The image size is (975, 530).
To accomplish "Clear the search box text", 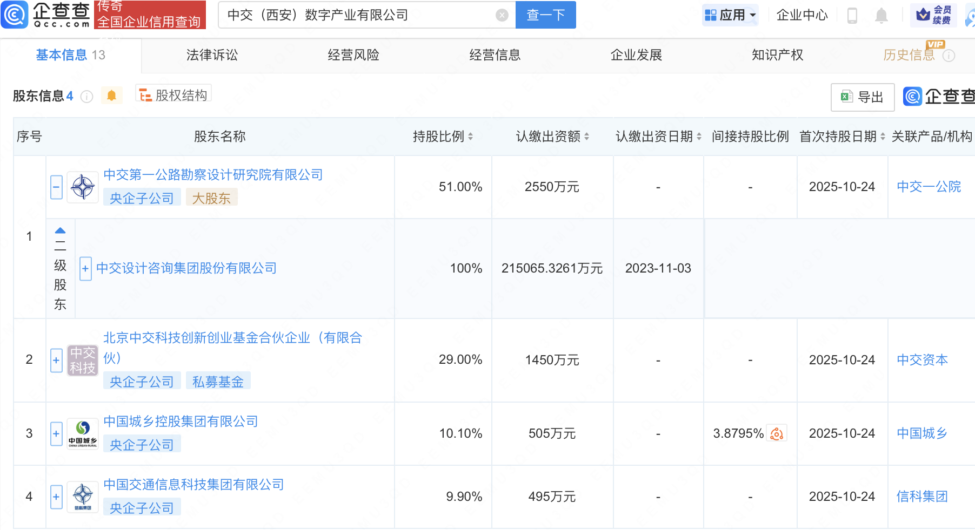I will click(x=502, y=15).
